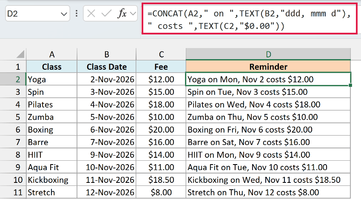Select the Stretch cell in column A
Image resolution: width=361 pixels, height=199 pixels.
[51, 192]
